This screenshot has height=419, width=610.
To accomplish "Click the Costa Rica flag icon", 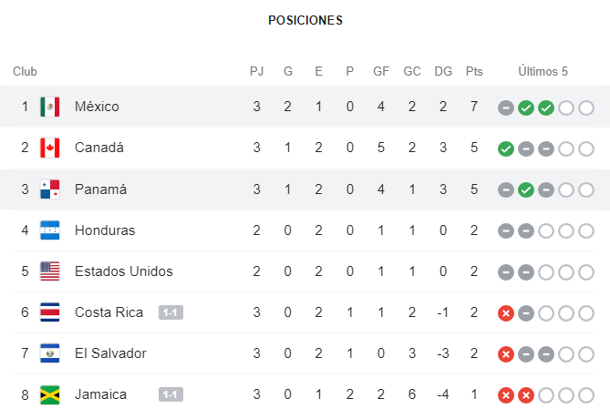I will coord(50,312).
